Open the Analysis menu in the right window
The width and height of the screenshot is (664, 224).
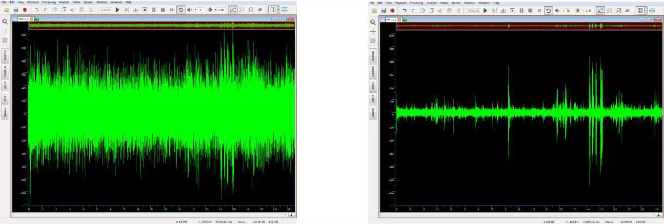(x=432, y=2)
